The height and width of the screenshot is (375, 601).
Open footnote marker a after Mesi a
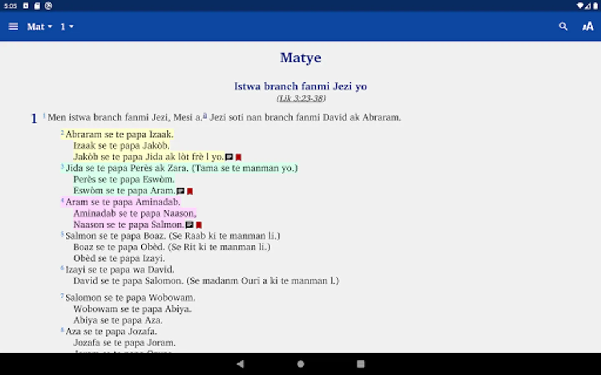(x=205, y=116)
